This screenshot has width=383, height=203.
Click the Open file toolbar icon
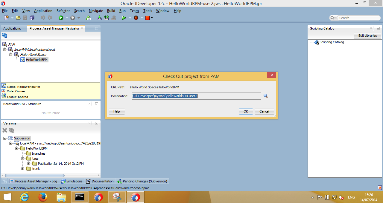(x=18, y=18)
